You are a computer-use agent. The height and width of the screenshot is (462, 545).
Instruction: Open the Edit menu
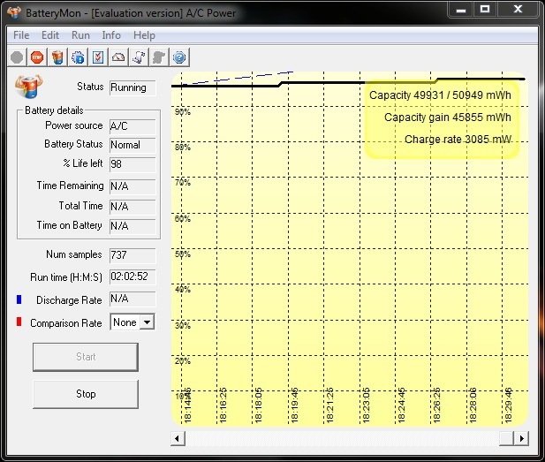click(50, 35)
